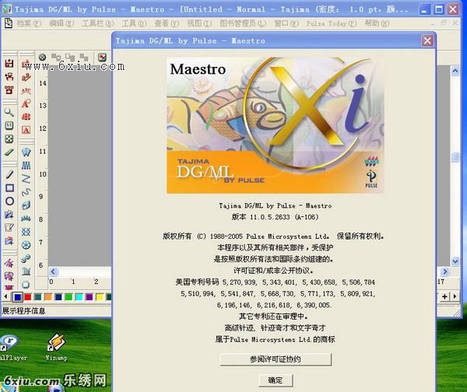Viewport: 467px width, 392px height.
Task: Click the 参阅许可证协约 license agreement button
Action: [276, 359]
